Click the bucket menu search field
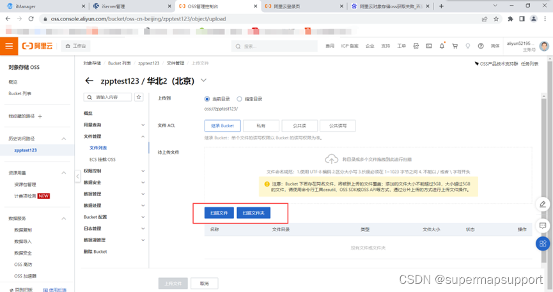Image resolution: width=553 pixels, height=292 pixels. pos(107,97)
